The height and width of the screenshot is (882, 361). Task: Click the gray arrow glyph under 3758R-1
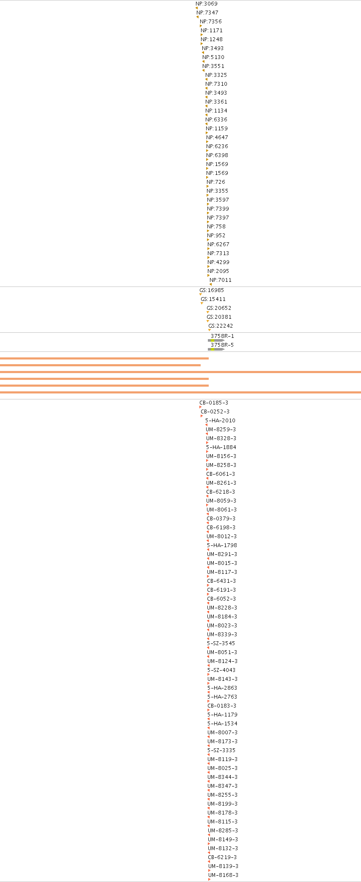tap(216, 340)
